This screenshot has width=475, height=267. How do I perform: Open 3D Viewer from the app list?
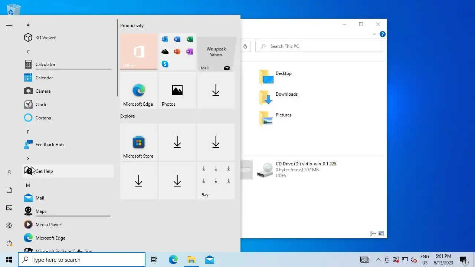coord(68,38)
